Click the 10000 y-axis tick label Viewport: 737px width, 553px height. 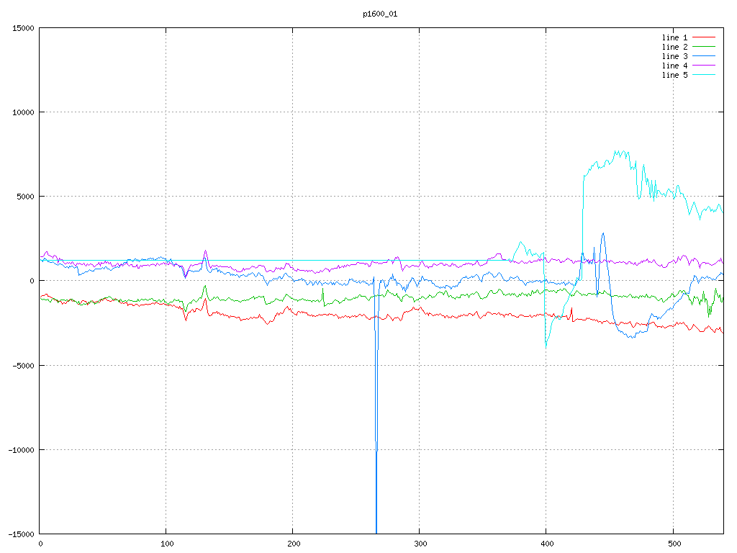[x=22, y=112]
